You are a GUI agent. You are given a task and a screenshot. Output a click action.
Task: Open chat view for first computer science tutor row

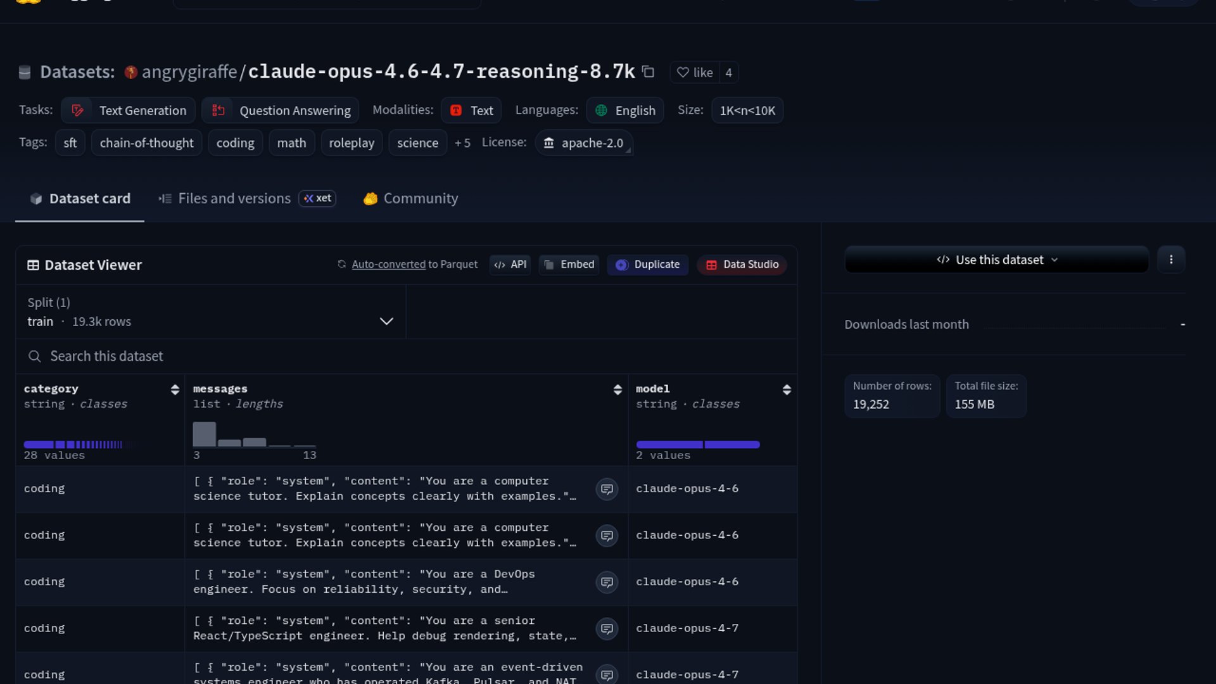pos(607,489)
